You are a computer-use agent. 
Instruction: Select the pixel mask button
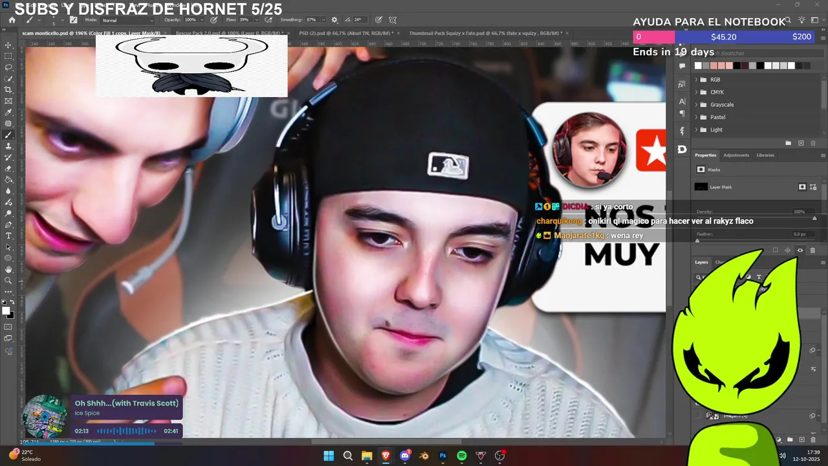802,187
